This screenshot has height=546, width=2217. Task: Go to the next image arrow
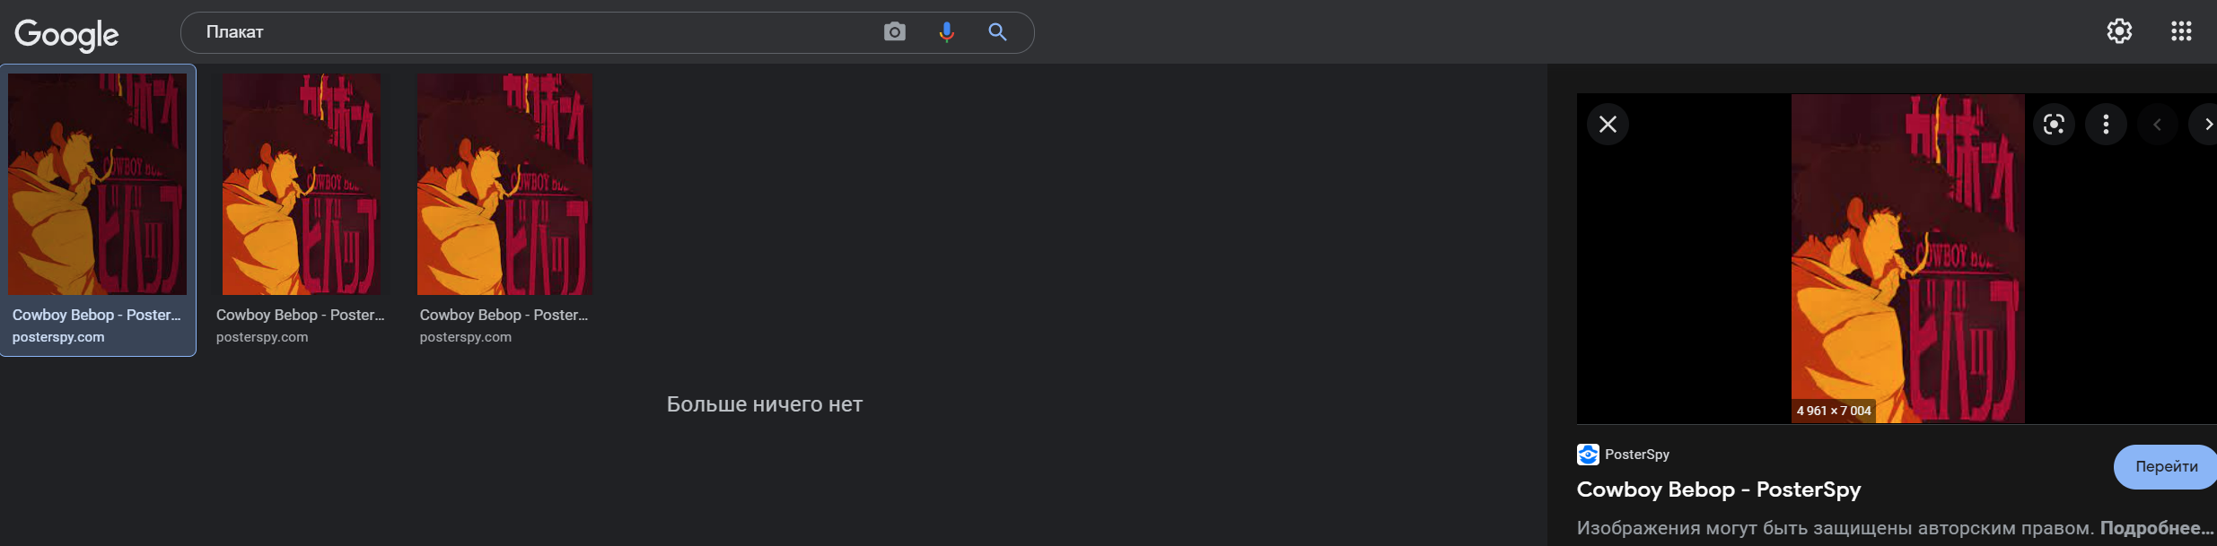coord(2207,124)
